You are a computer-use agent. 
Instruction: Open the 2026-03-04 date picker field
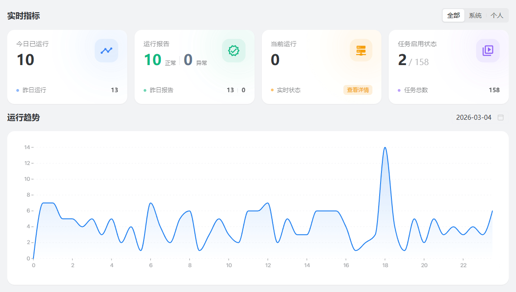[473, 118]
